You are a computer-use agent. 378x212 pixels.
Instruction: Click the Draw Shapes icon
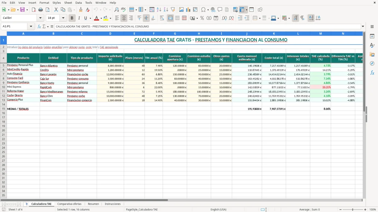click(260, 10)
